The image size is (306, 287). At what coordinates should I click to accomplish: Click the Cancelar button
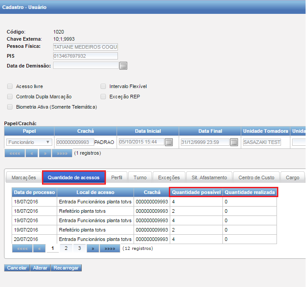17,268
